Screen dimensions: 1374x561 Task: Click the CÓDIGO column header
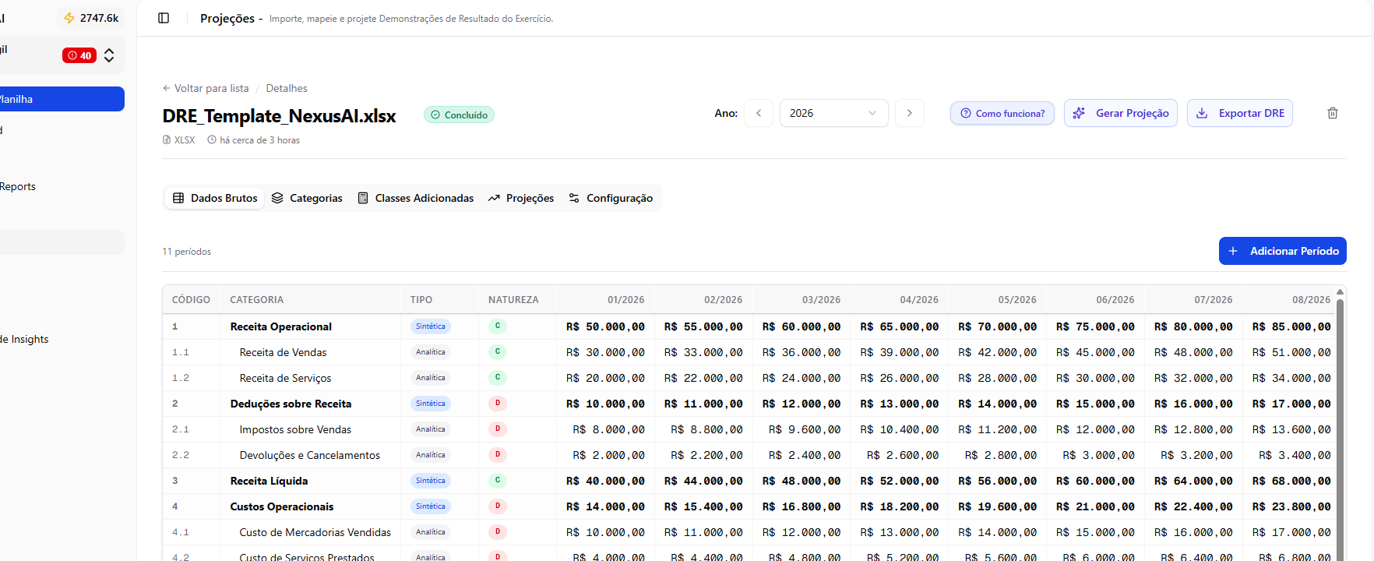[191, 300]
